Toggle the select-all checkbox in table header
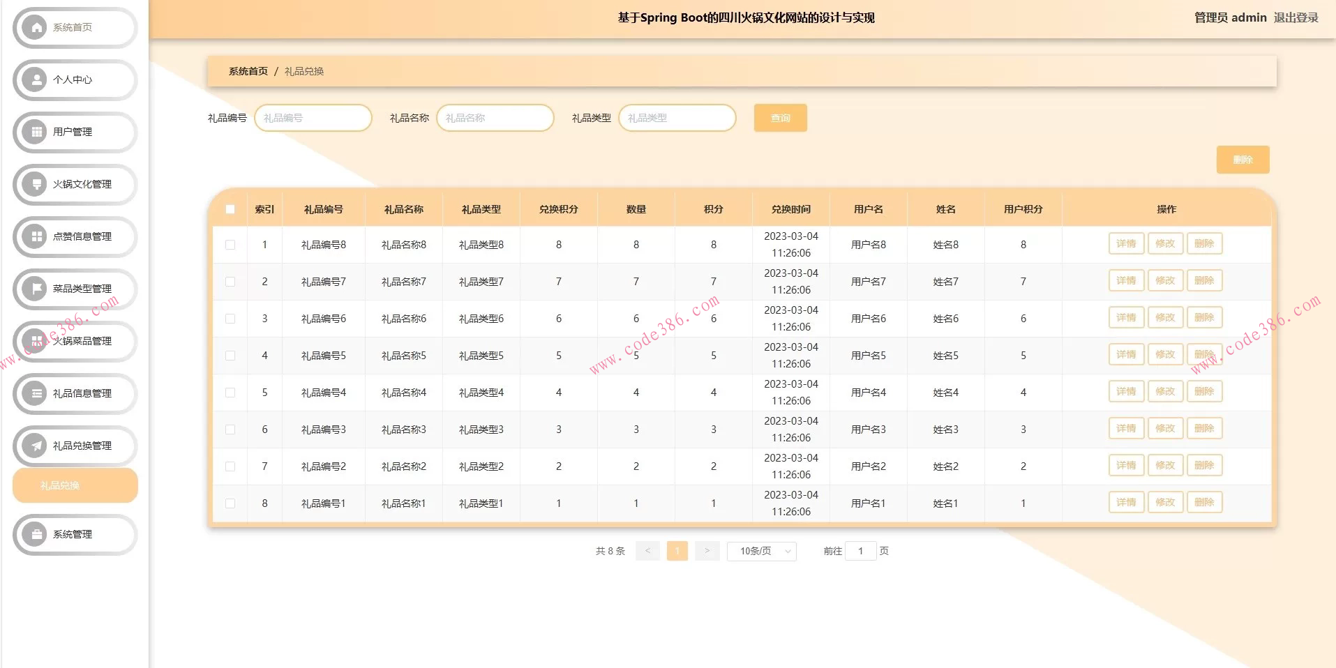 [230, 209]
